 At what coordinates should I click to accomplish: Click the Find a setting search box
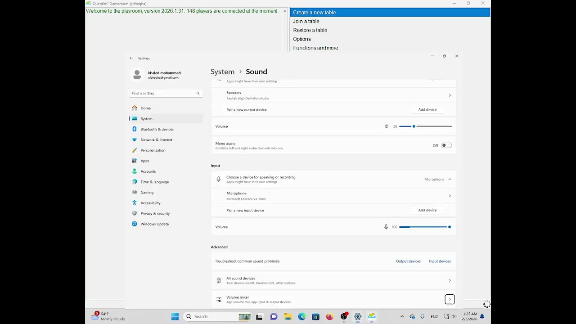(166, 93)
